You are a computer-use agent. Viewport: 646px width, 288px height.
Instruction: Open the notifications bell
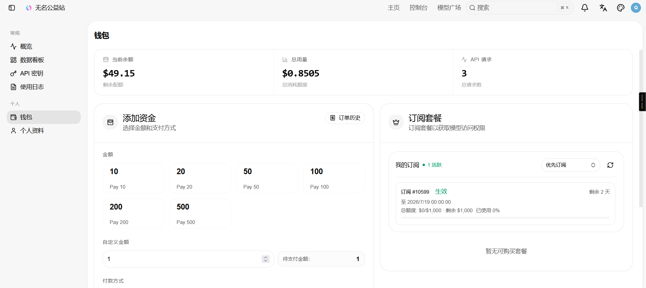585,8
